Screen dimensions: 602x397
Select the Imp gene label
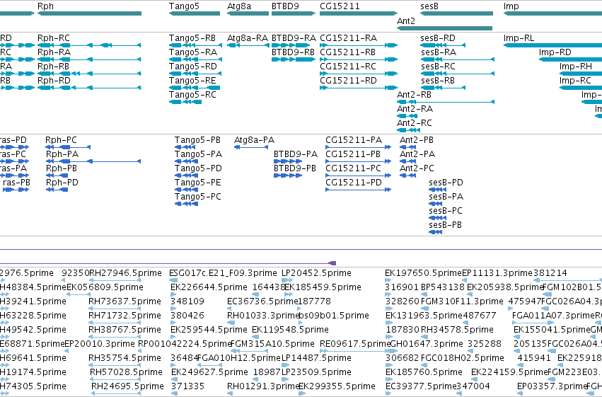[511, 6]
